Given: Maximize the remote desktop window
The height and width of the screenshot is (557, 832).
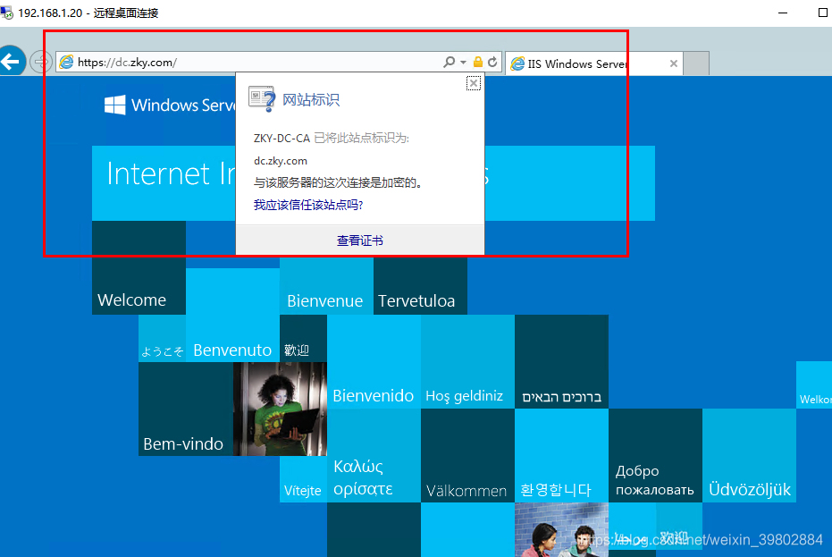Looking at the screenshot, I should pyautogui.click(x=822, y=13).
